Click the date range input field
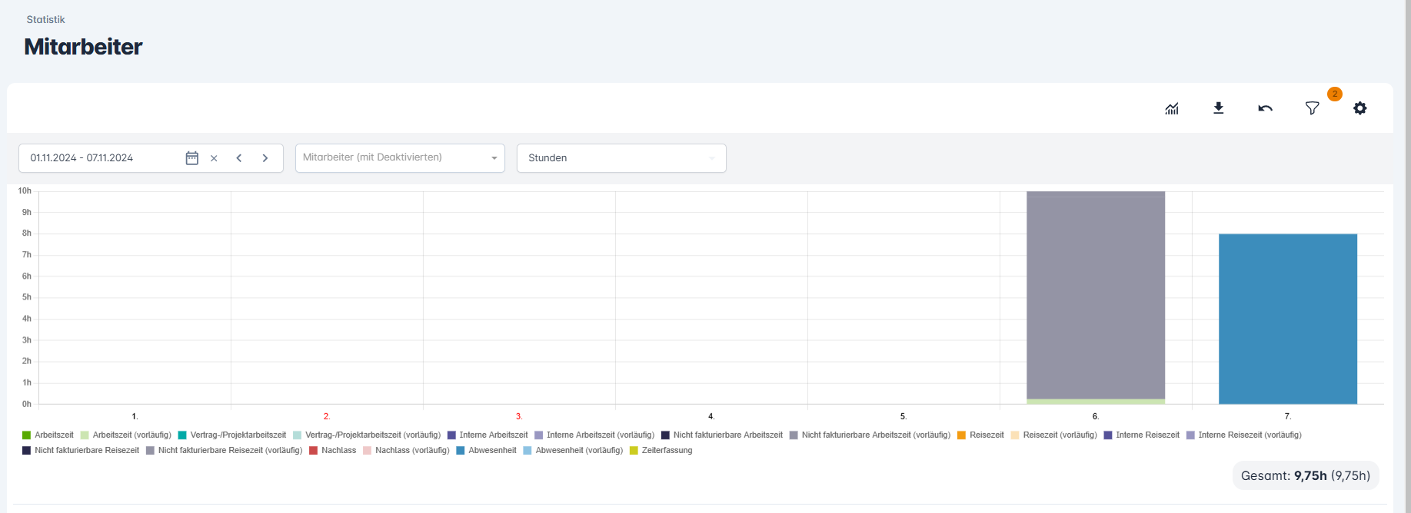This screenshot has height=513, width=1411. (x=100, y=158)
